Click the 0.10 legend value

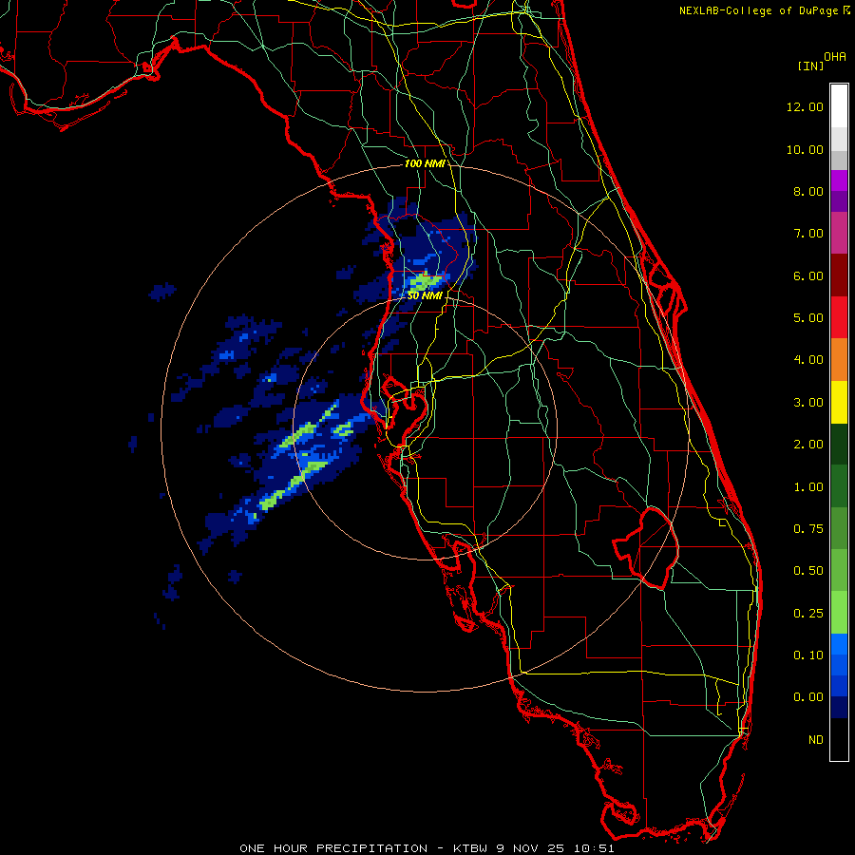tap(808, 655)
